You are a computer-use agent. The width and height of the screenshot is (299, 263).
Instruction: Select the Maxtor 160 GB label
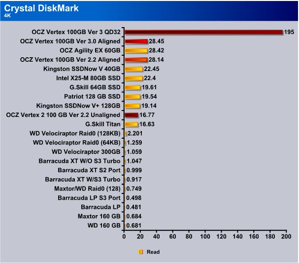[99, 216]
